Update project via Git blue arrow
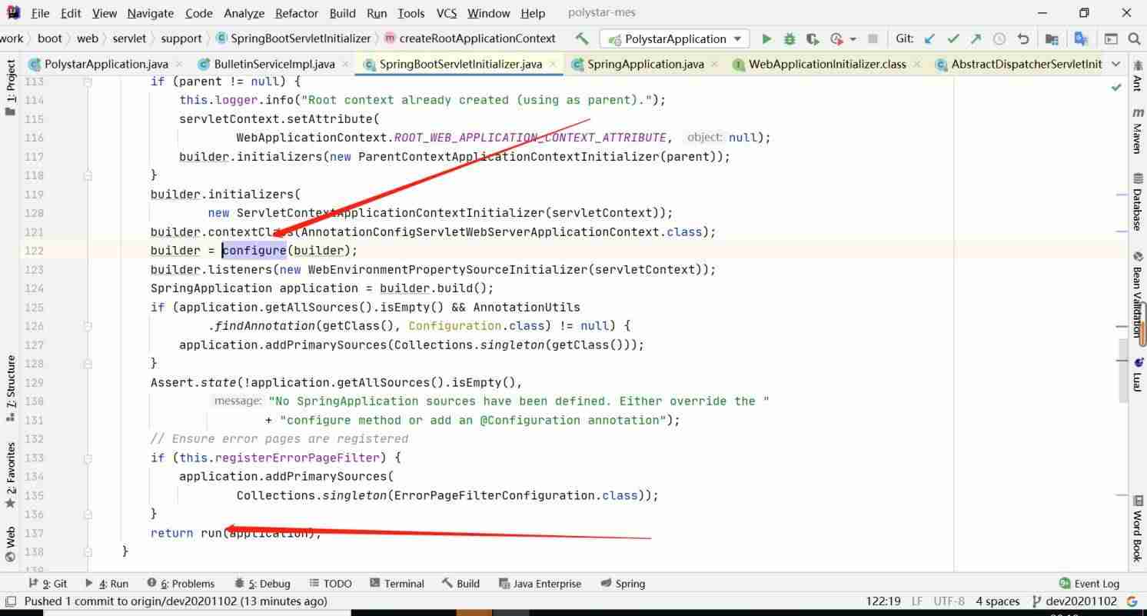This screenshot has width=1147, height=616. tap(930, 38)
